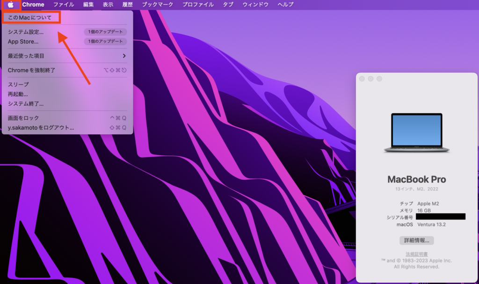
Task: Click the 13インチ、M2、2022 subtitle
Action: click(x=416, y=189)
